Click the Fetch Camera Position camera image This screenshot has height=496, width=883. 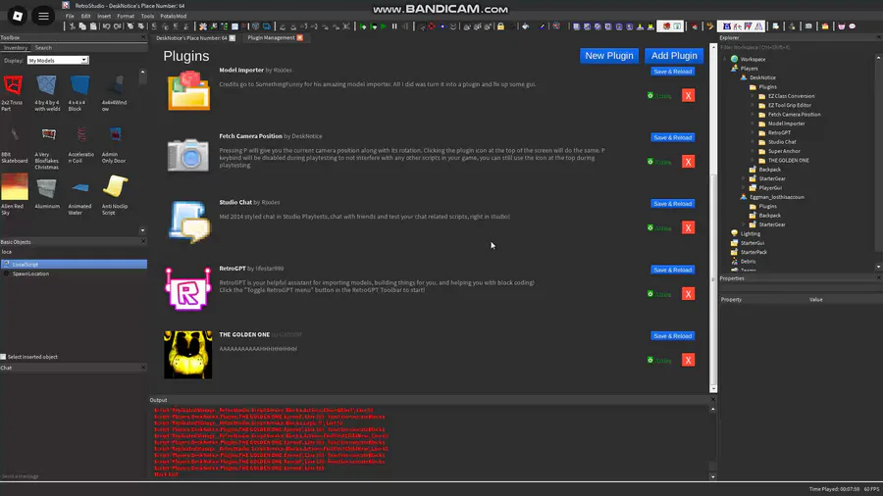188,155
